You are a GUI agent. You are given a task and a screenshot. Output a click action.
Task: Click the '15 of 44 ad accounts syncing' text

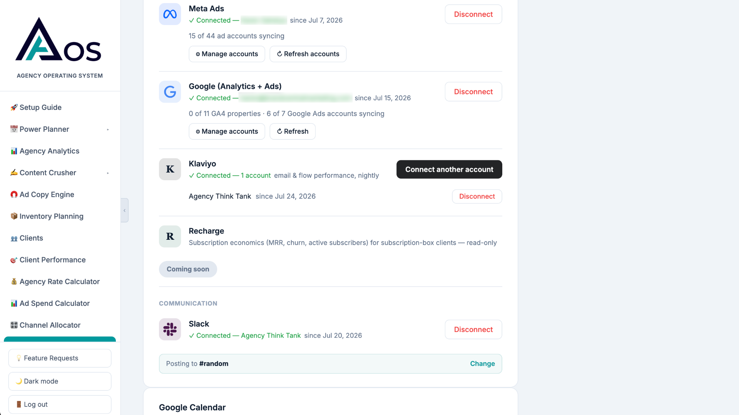click(236, 36)
